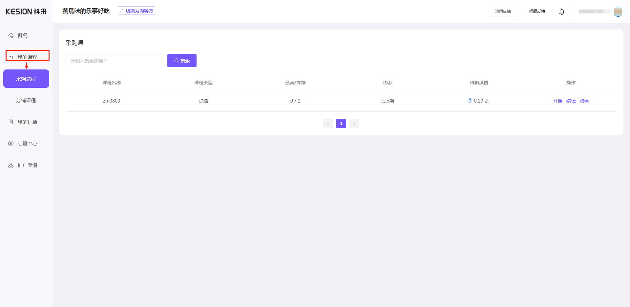Click the KESION 科汛 logo
The height and width of the screenshot is (307, 630).
26,11
